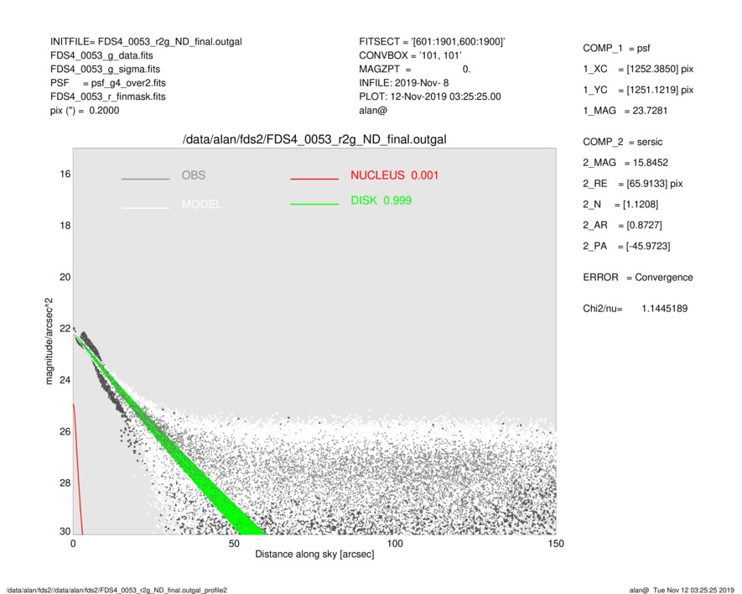Click the COMP_1 = psf label
742x594 pixels.
point(616,49)
